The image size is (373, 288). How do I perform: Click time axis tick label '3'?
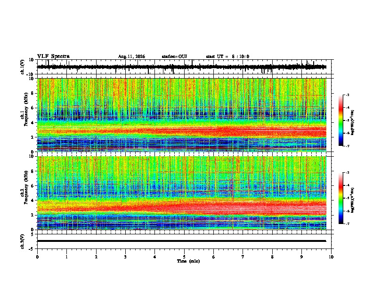125,257
